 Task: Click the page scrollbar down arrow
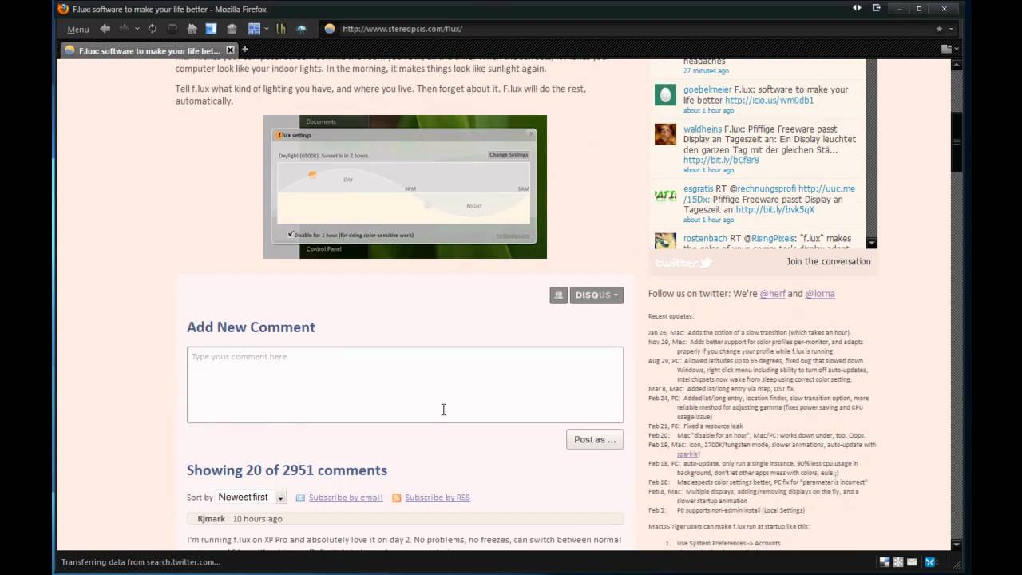click(957, 545)
